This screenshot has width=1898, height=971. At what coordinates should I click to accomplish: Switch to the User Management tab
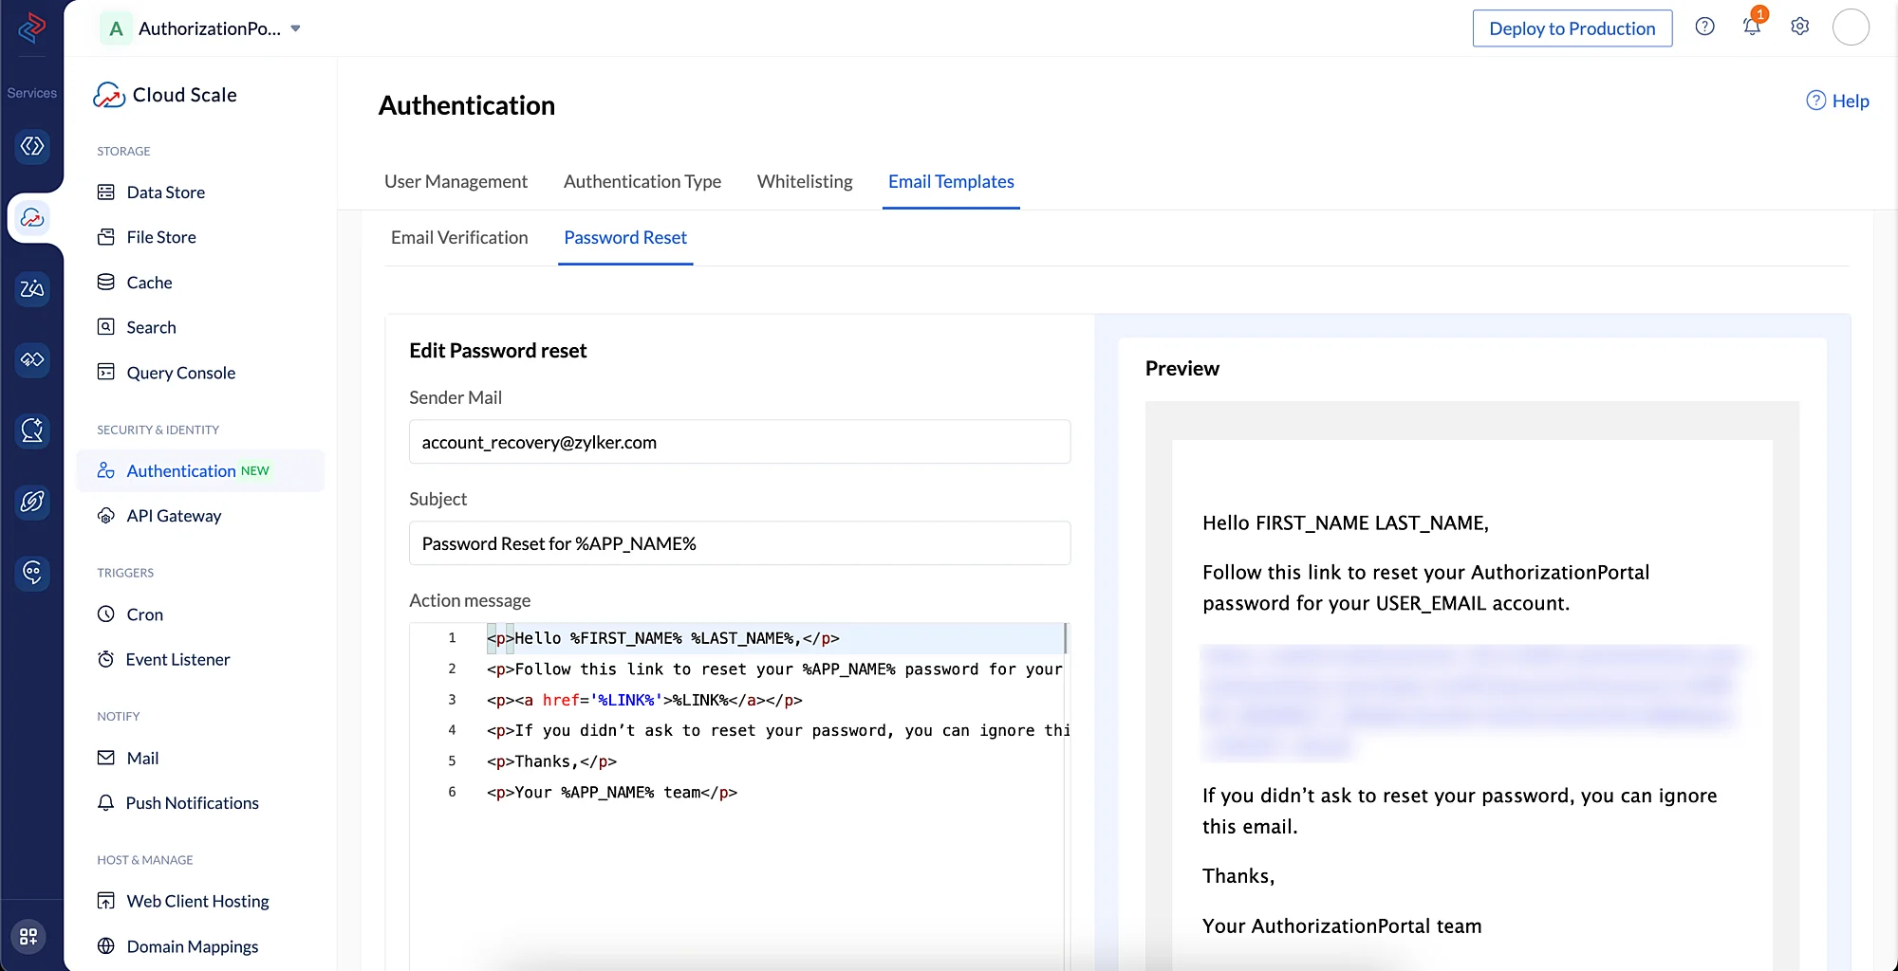tap(456, 181)
